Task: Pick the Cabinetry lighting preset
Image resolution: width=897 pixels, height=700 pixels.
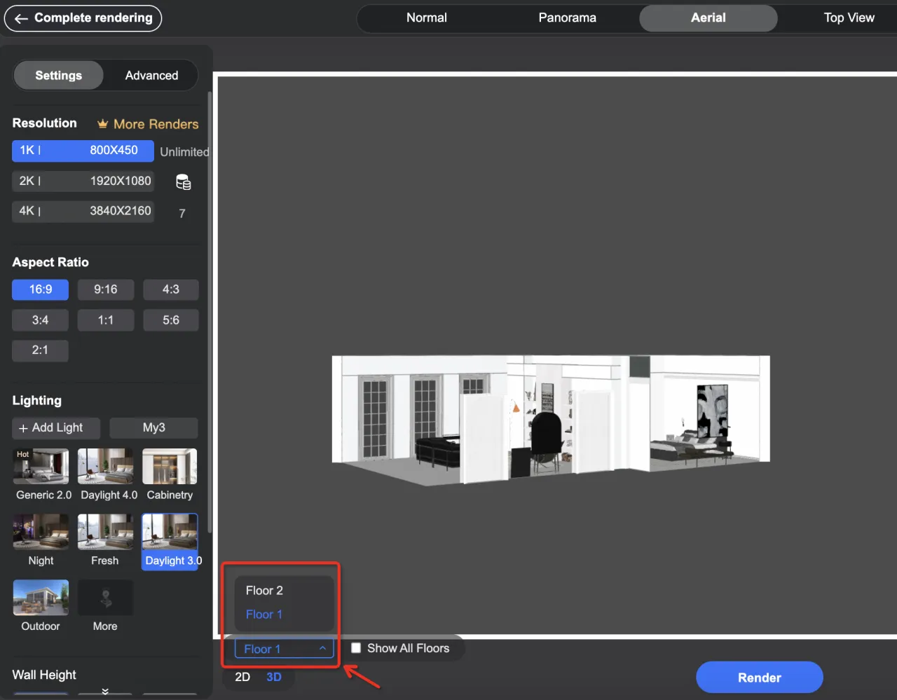Action: click(x=170, y=467)
